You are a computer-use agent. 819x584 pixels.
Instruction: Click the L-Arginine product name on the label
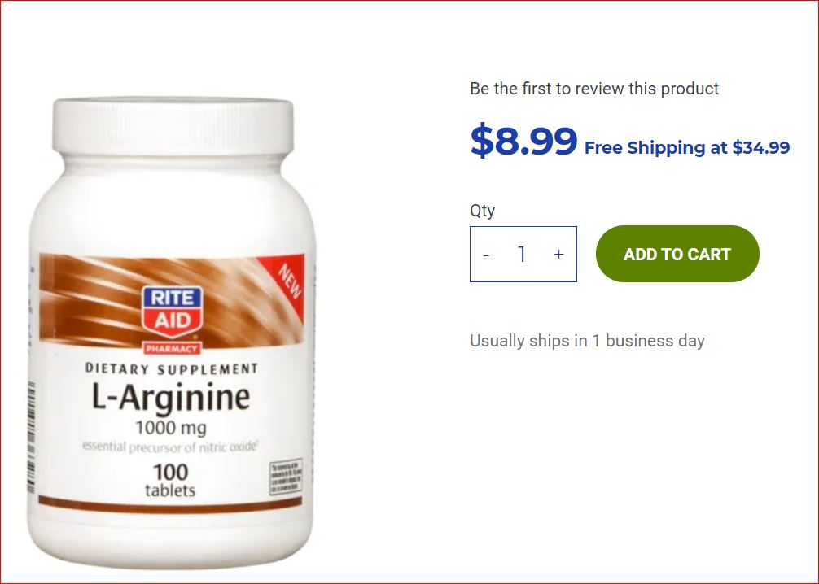pyautogui.click(x=171, y=398)
